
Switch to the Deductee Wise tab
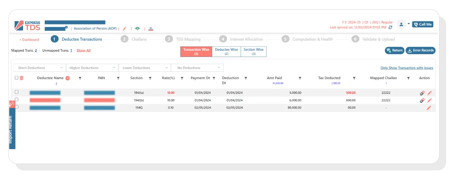(226, 51)
